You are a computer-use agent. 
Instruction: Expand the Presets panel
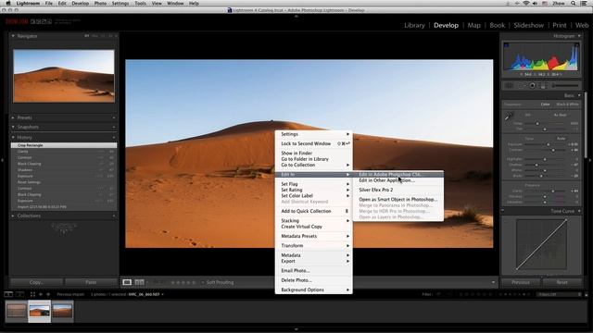coord(13,117)
